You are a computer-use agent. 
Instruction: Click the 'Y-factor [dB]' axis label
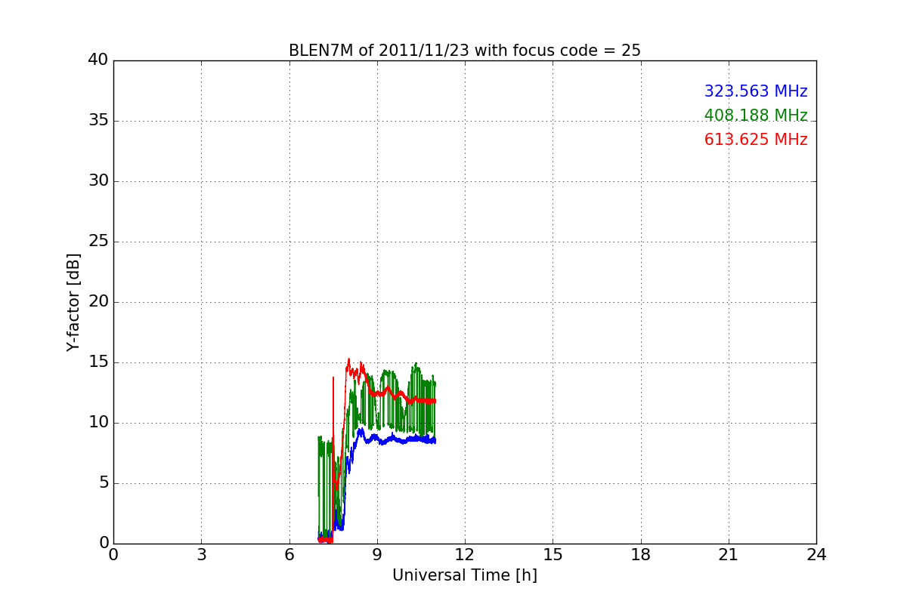point(73,302)
